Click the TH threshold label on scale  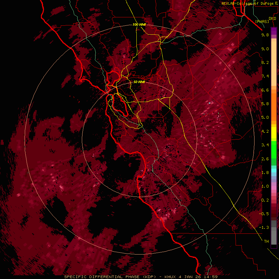[x=266, y=241]
